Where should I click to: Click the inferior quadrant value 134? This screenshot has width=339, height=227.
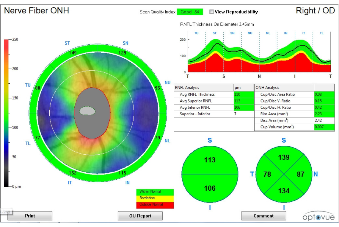pos(284,191)
